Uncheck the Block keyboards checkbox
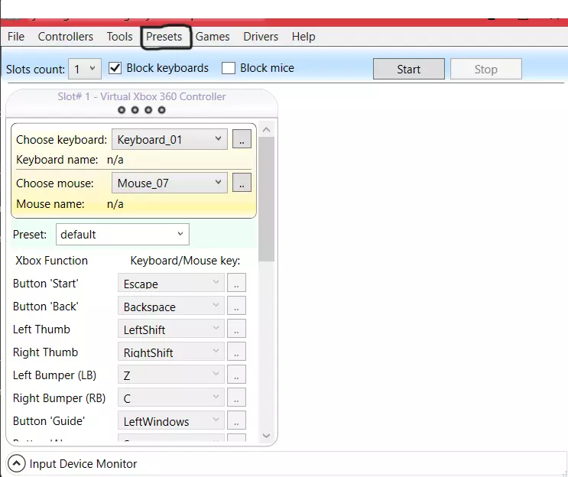Viewport: 568px width, 477px height. [115, 68]
